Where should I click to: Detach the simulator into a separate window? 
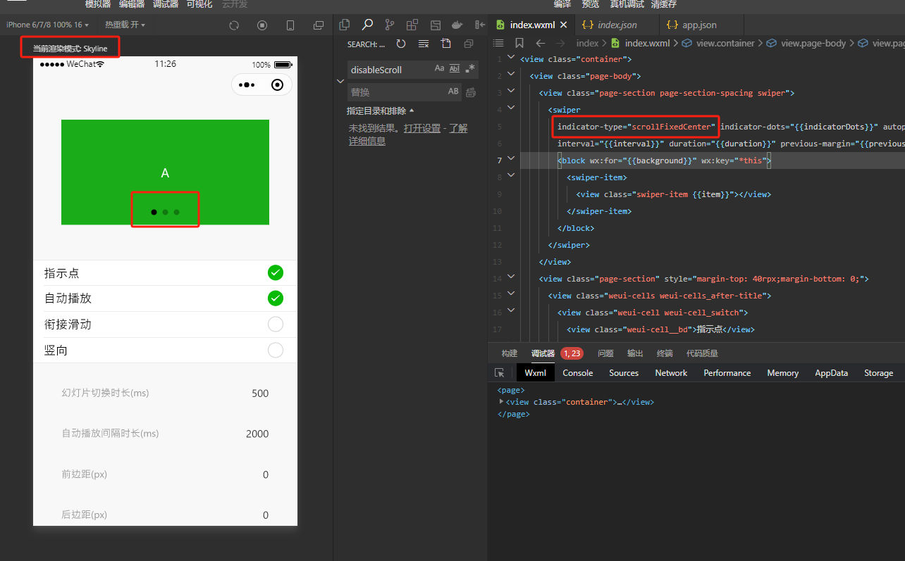coord(319,25)
